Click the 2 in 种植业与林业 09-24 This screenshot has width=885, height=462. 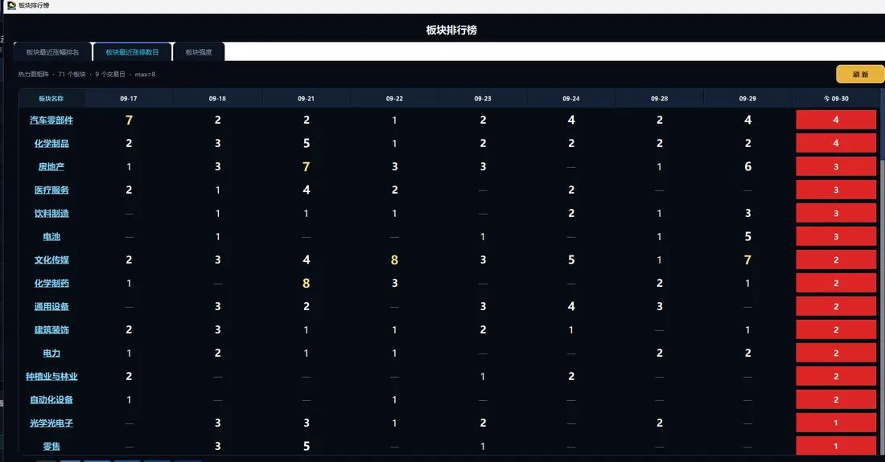coord(571,376)
